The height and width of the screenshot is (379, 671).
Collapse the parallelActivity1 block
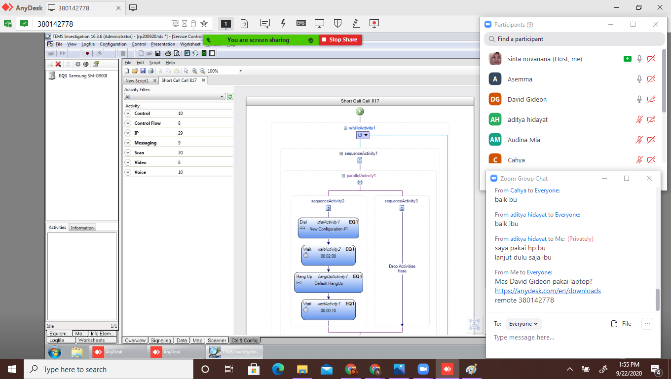pos(343,176)
